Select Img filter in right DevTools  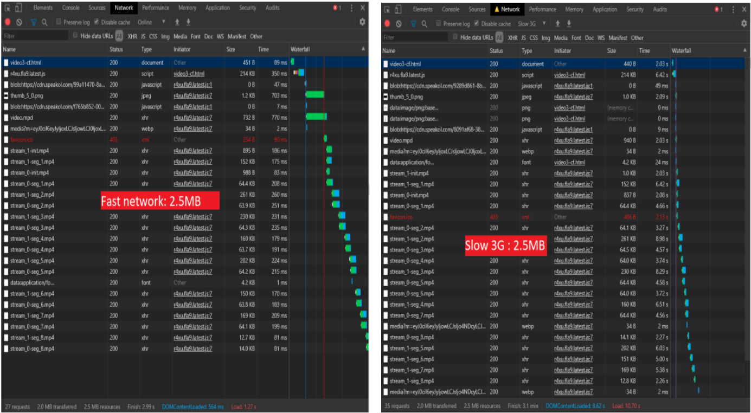[545, 38]
